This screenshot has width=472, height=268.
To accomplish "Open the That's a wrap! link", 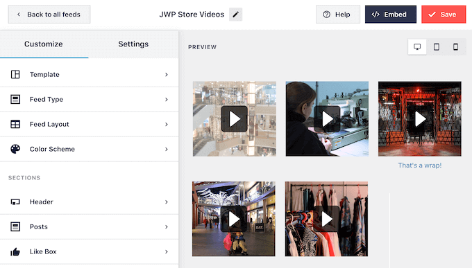I will coord(420,166).
